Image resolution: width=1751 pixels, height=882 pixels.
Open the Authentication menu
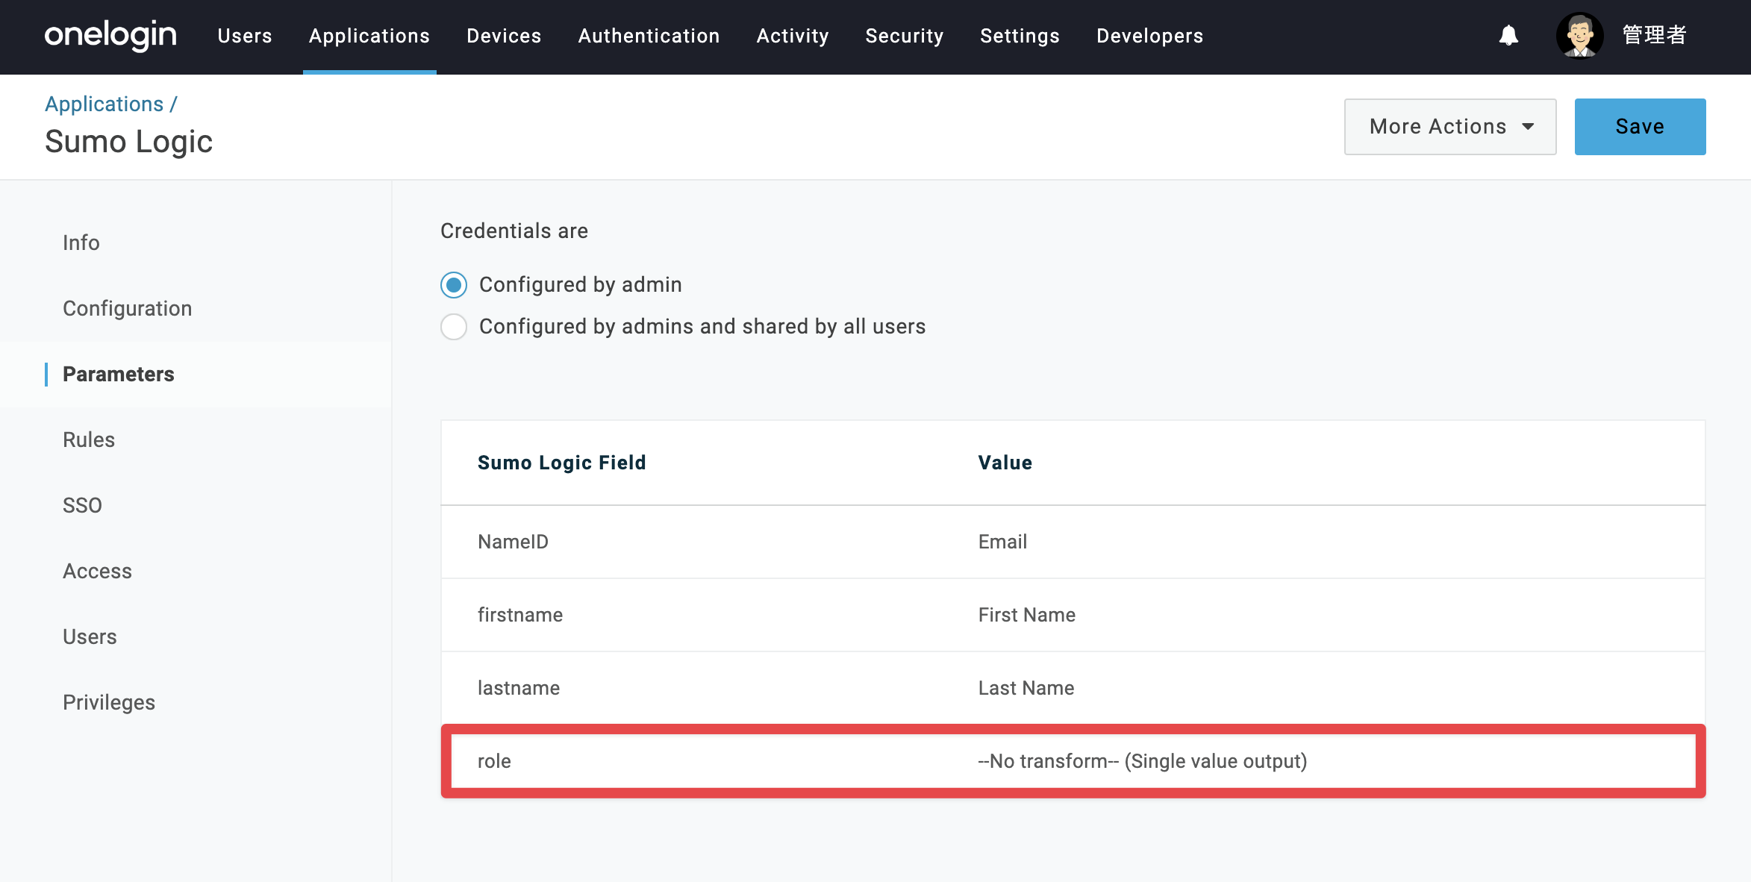[x=649, y=36]
